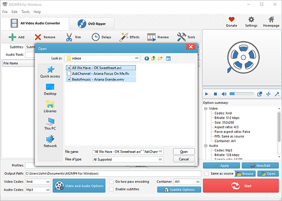
Task: Click the Remove red X button
Action: 45,37
